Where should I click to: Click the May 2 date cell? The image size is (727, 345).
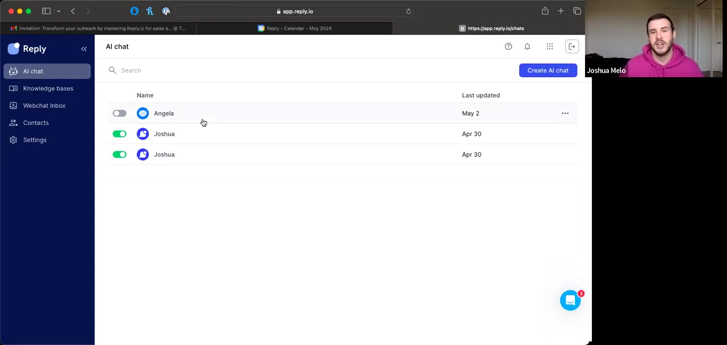tap(470, 113)
